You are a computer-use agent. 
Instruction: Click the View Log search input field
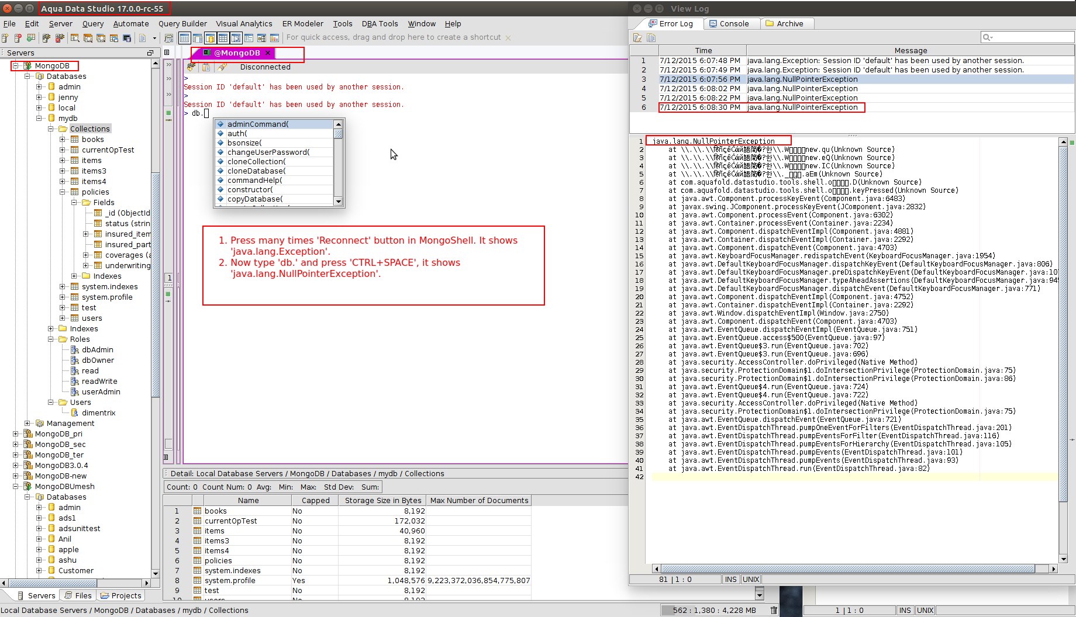coord(1027,37)
